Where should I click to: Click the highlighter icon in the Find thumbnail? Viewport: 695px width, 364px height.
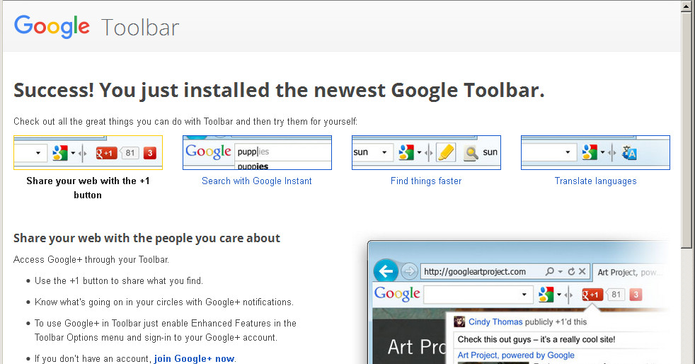pyautogui.click(x=444, y=152)
